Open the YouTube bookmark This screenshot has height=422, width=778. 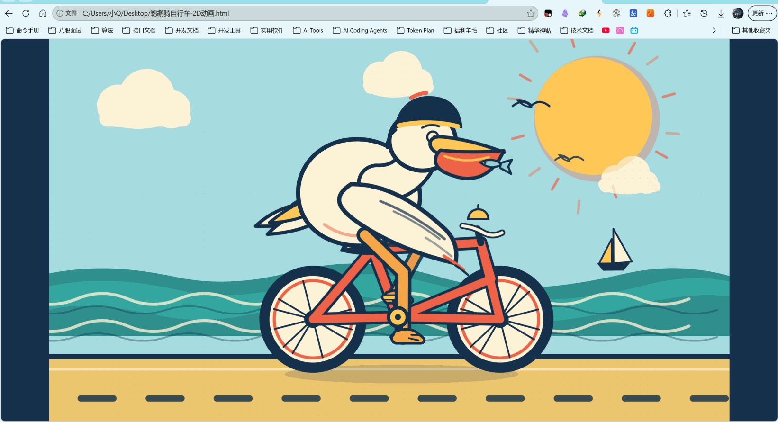point(606,30)
